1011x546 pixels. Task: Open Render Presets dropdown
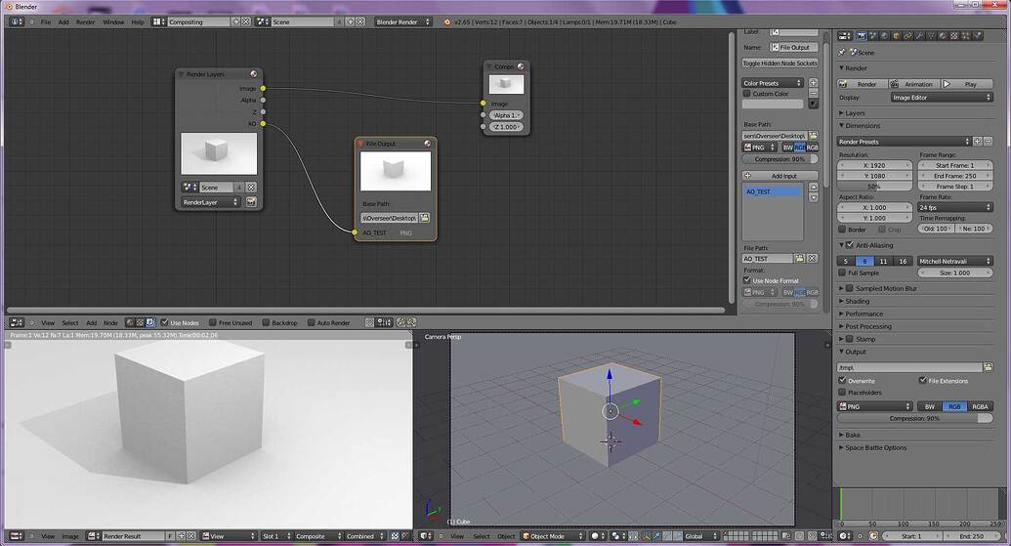(x=904, y=142)
